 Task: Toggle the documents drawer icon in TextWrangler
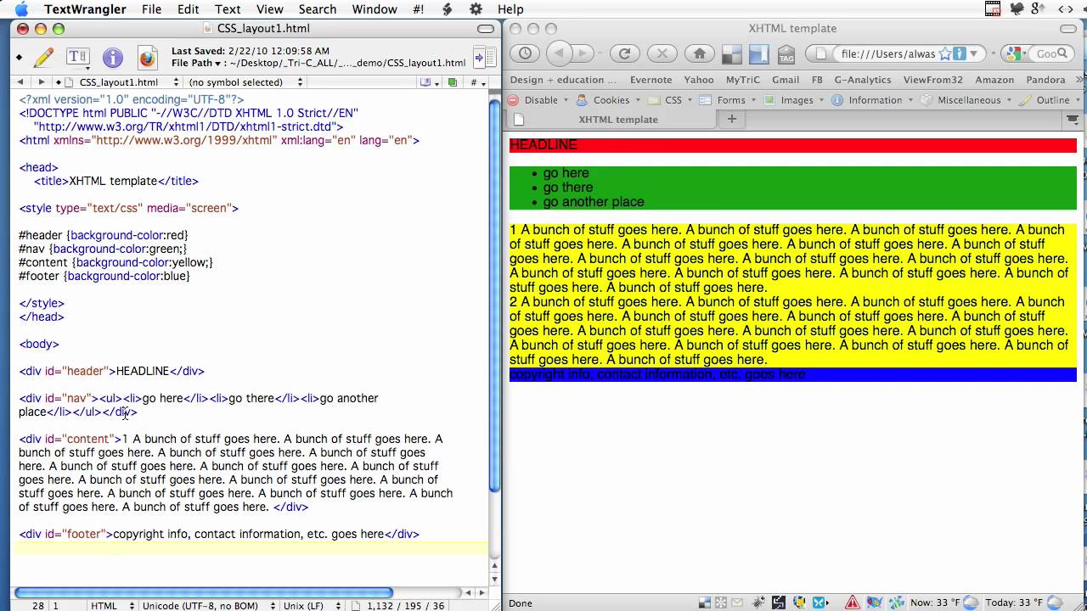click(x=484, y=58)
